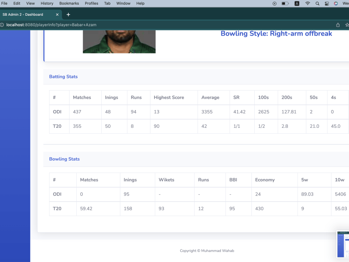Click the Copyright Muhammad Wahab footer text
The width and height of the screenshot is (349, 262).
coord(207,250)
